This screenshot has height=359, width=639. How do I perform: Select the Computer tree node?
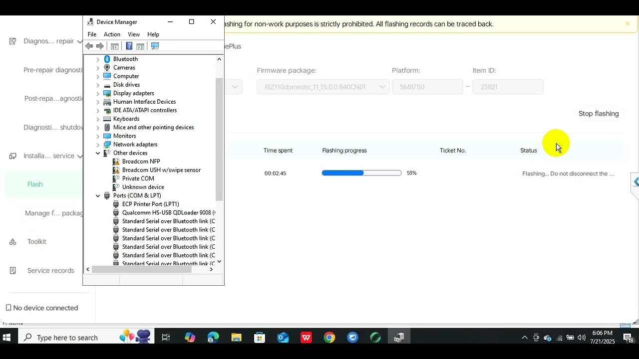(x=126, y=76)
